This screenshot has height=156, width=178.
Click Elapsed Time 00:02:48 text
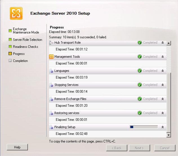[x=72, y=134]
